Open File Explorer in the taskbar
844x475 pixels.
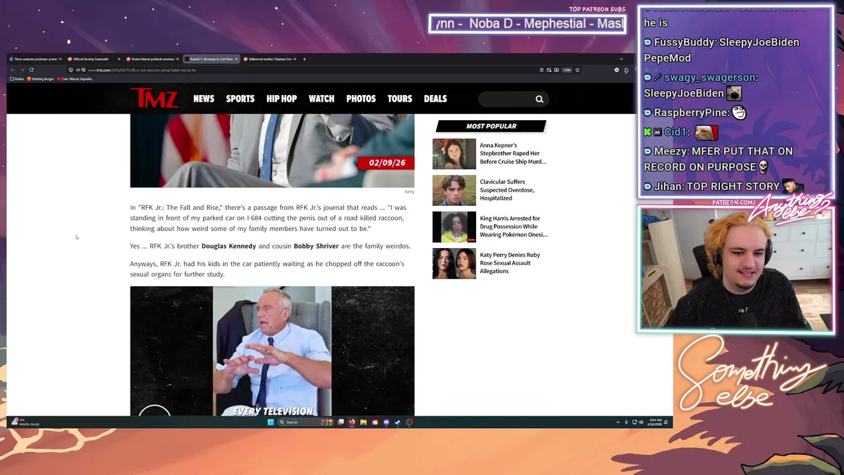click(363, 422)
